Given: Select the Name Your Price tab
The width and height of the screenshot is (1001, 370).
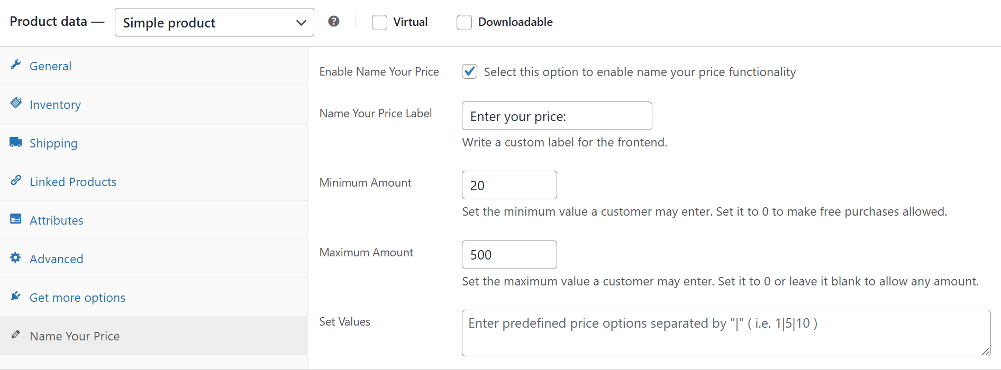Looking at the screenshot, I should click(153, 336).
